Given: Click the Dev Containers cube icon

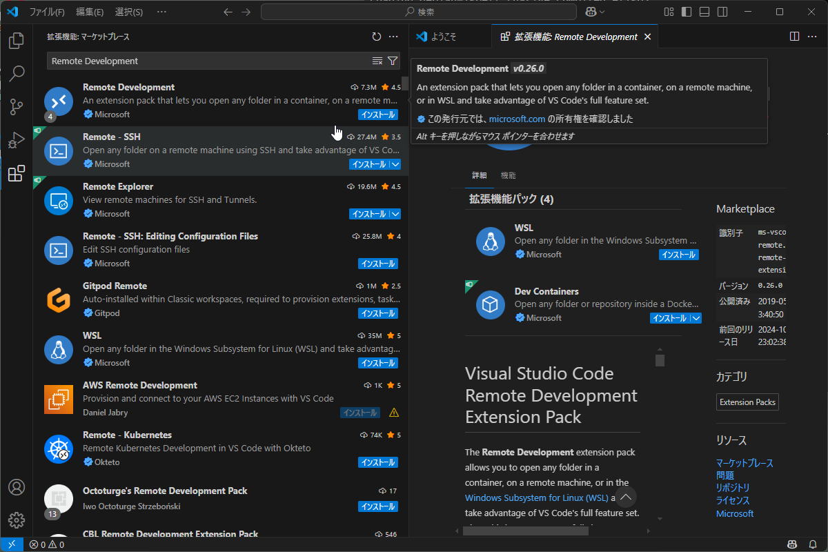Looking at the screenshot, I should (x=491, y=304).
